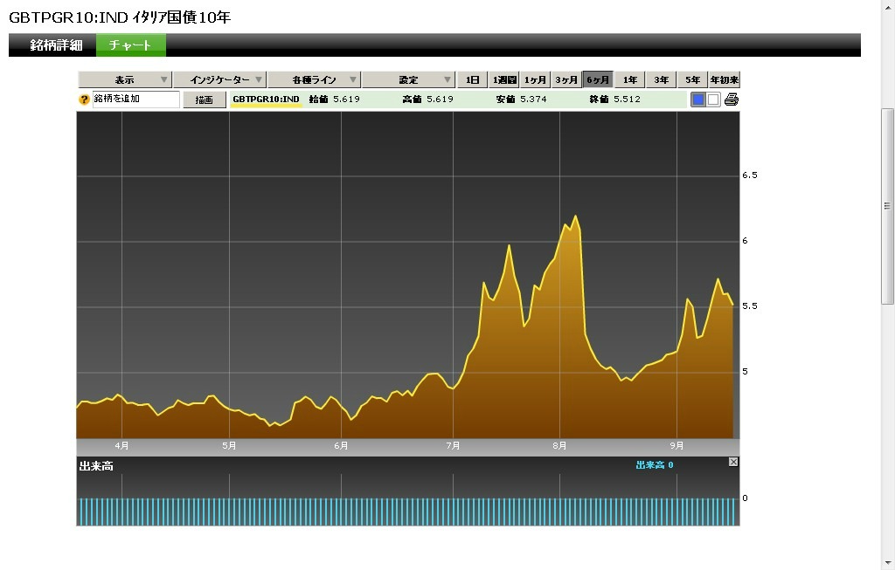The width and height of the screenshot is (895, 570).
Task: Choose the 3ヶ月 time range
Action: coord(566,80)
